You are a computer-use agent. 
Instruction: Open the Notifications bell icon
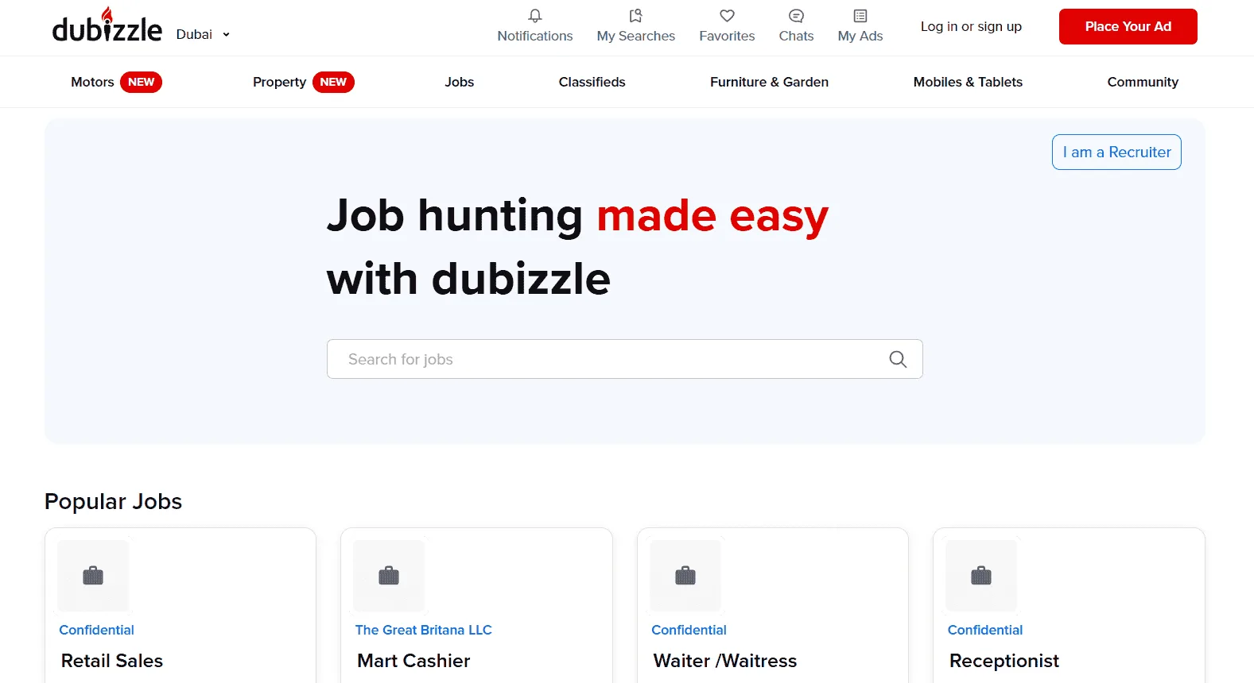pyautogui.click(x=535, y=16)
